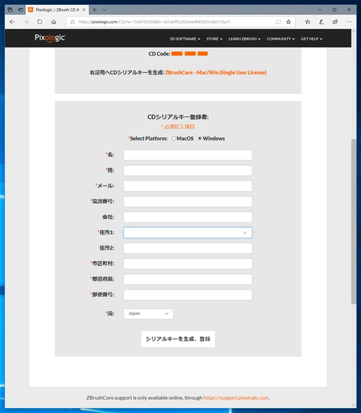Open the support.pixologic.com link

click(236, 398)
